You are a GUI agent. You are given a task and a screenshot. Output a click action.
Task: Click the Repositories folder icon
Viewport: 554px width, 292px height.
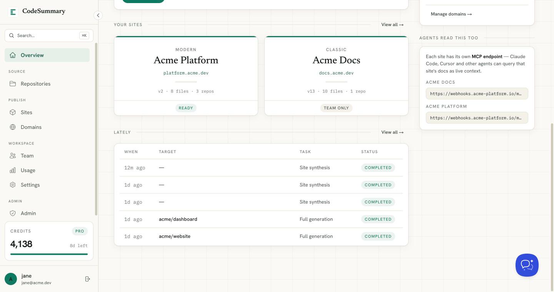13,84
